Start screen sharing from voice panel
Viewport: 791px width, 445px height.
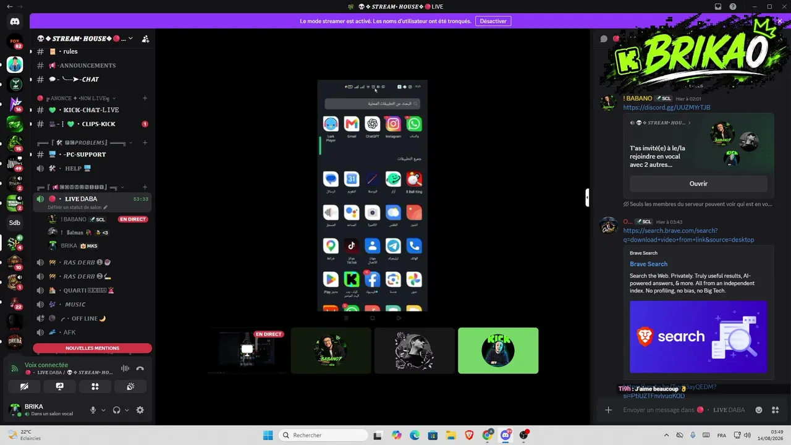pyautogui.click(x=59, y=386)
